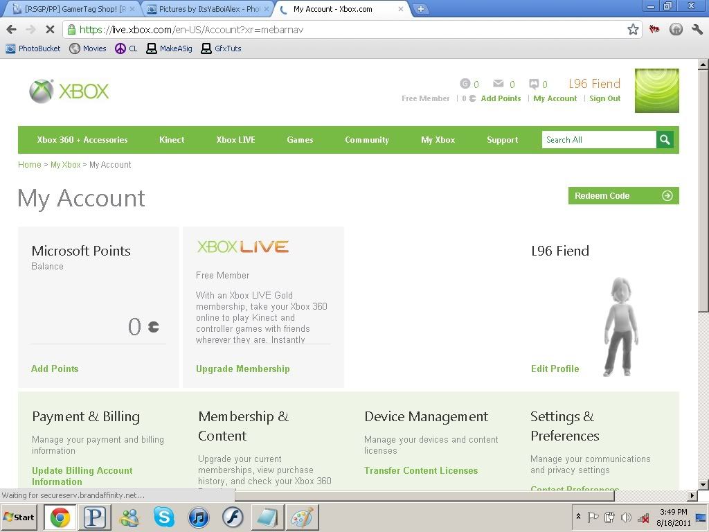Open the taskbar icon with letter P
709x532 pixels.
(94, 517)
